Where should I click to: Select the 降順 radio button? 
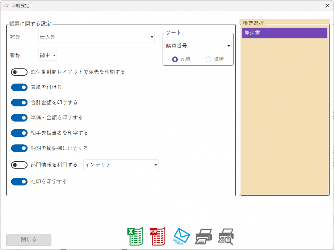[208, 59]
